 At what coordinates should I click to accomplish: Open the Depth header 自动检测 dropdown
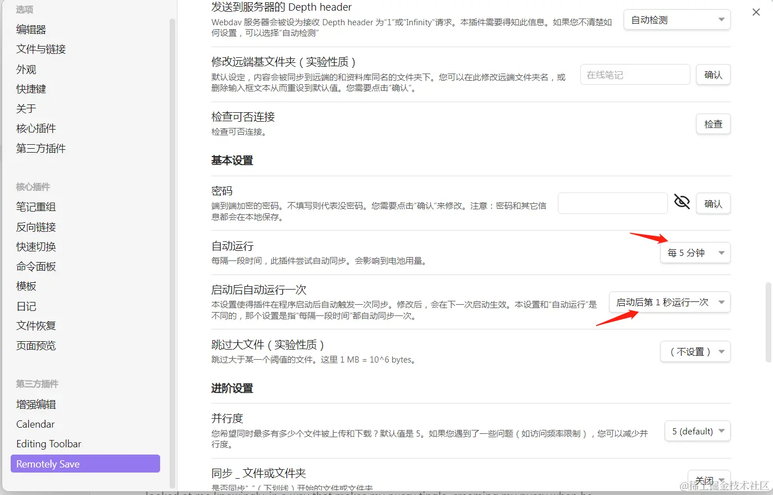[677, 20]
